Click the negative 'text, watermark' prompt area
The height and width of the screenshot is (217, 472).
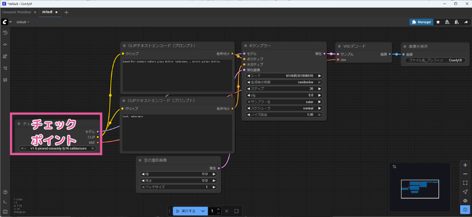pos(177,133)
